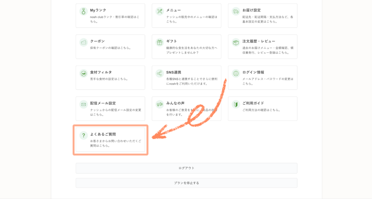This screenshot has width=372, height=199.
Task: Click the medal icon beside Myランク
Action: (84, 11)
